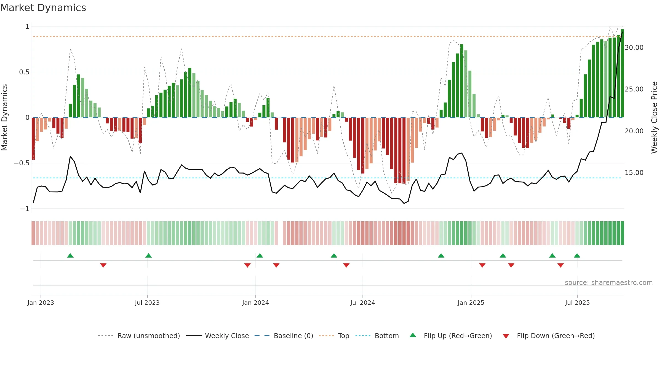Click the 'Jul 2024' x-axis label
The image size is (662, 372).
[363, 303]
